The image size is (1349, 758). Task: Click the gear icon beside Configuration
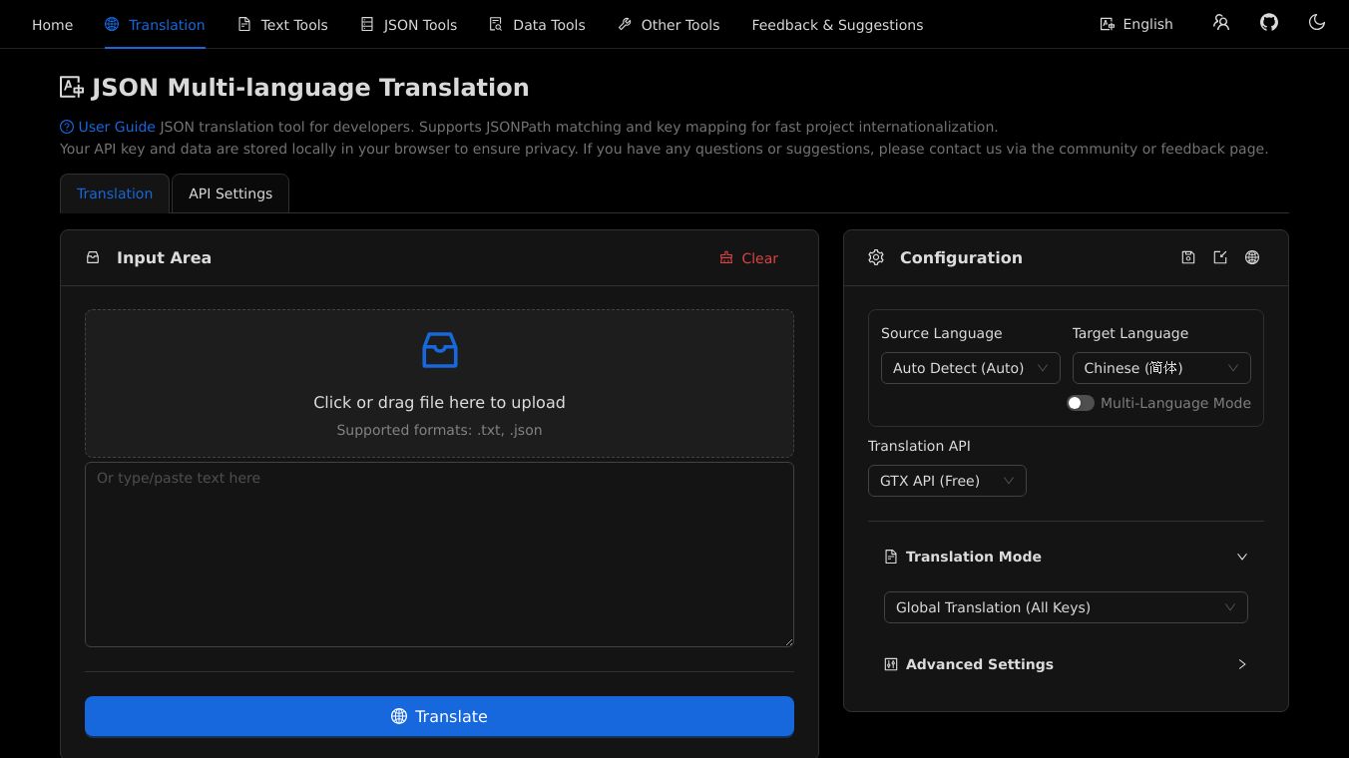(x=875, y=257)
